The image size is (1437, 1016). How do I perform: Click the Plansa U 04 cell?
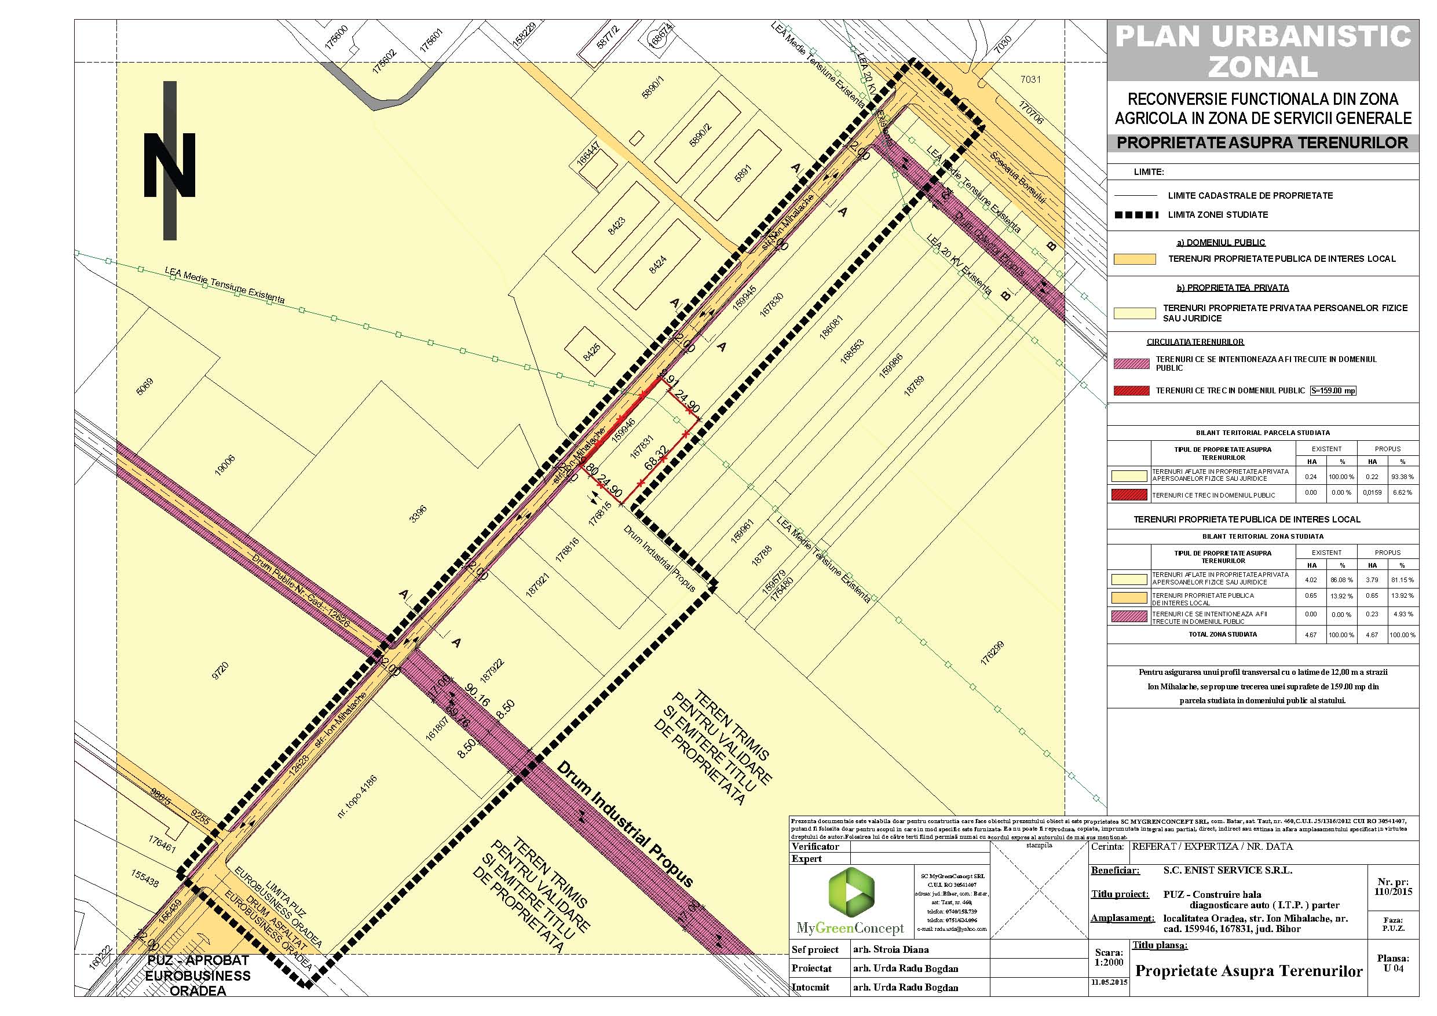pyautogui.click(x=1392, y=963)
